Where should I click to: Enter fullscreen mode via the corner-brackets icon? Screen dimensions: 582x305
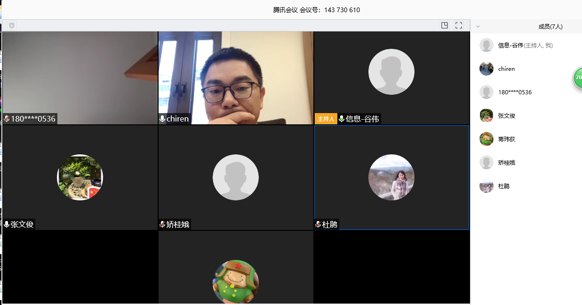click(x=459, y=25)
